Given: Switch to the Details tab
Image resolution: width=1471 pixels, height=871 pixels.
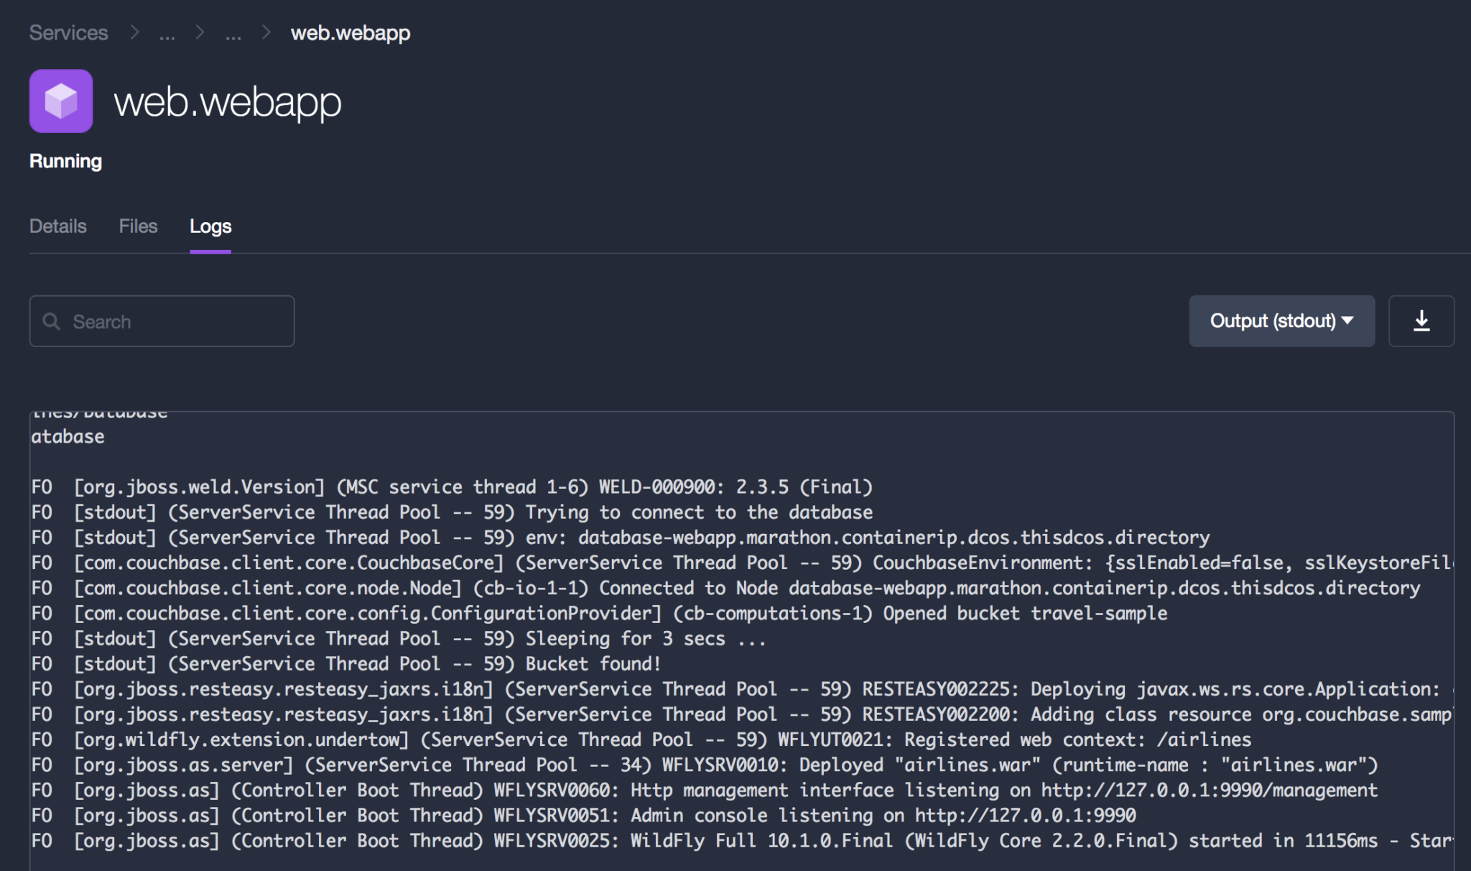Looking at the screenshot, I should (x=57, y=226).
